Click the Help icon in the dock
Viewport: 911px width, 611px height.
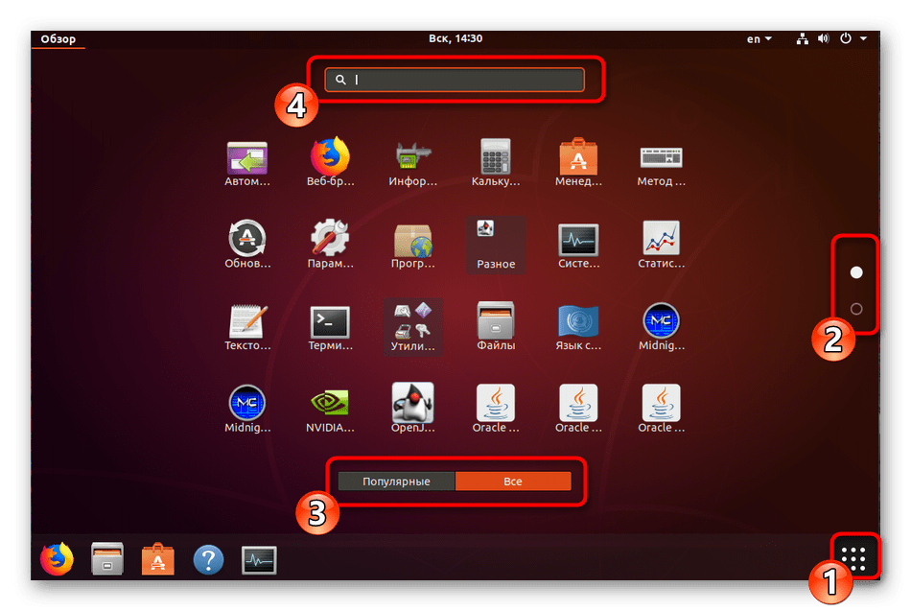pos(208,558)
